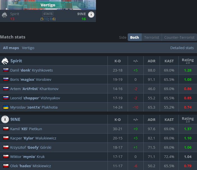This screenshot has height=170, width=197.
Task: Click the Polish flag beside mynio
Action: [6, 157]
